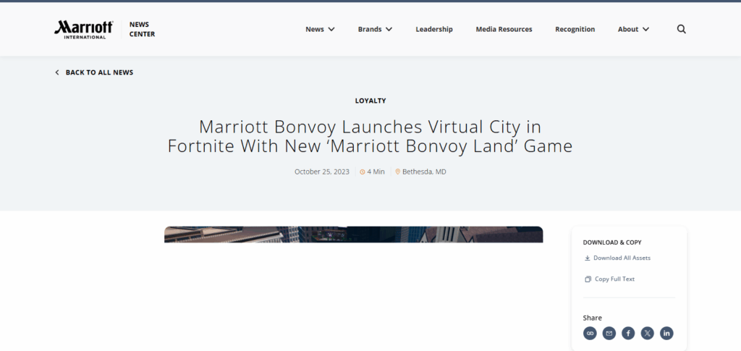Go to Media Resources
The image size is (741, 351).
tap(504, 29)
